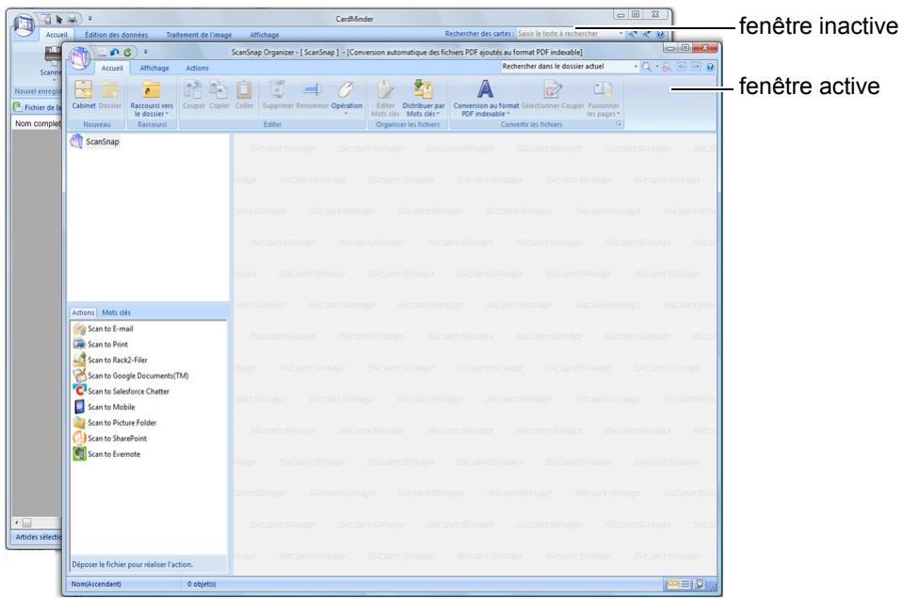Click the thumbnail view icon in Organizer status bar
This screenshot has height=599, width=903.
[x=672, y=584]
